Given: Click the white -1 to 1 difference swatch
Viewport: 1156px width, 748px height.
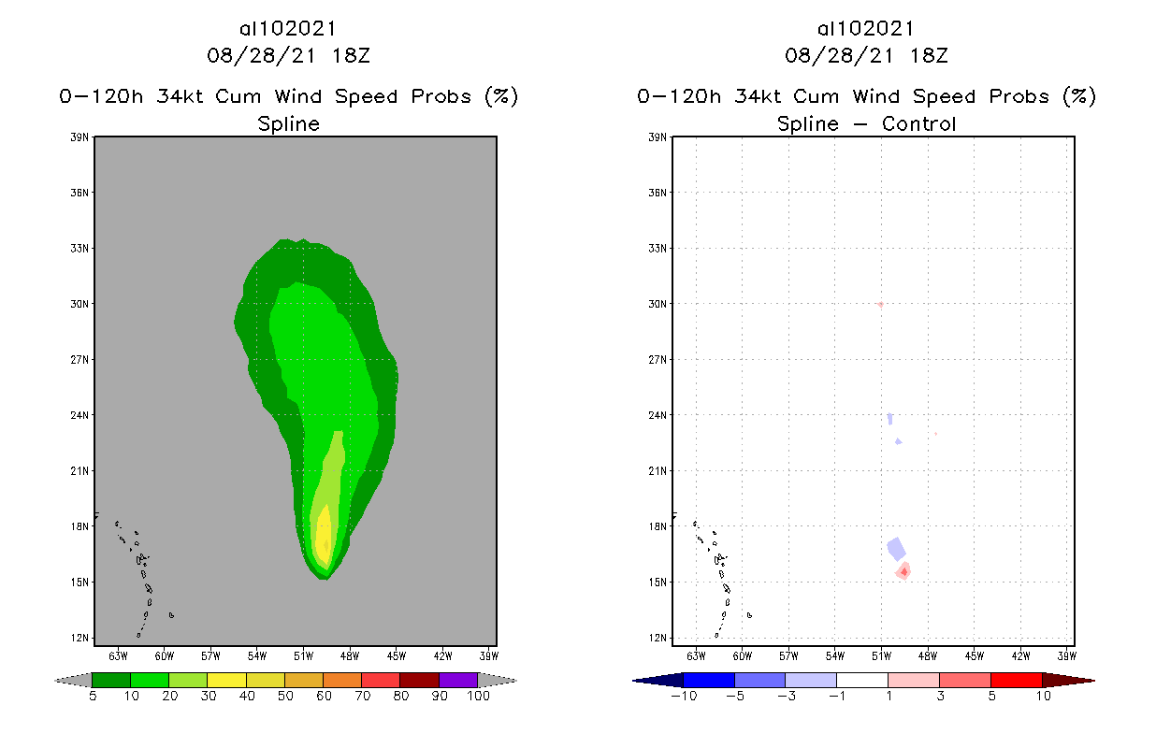Looking at the screenshot, I should click(x=862, y=680).
